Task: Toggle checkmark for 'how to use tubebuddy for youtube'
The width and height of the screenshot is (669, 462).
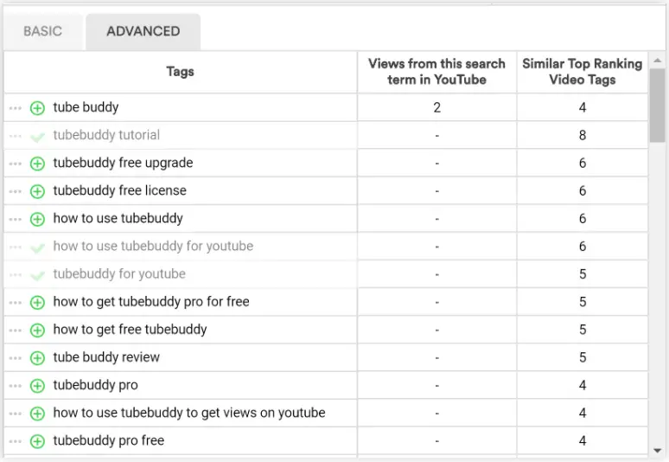Action: coord(37,247)
